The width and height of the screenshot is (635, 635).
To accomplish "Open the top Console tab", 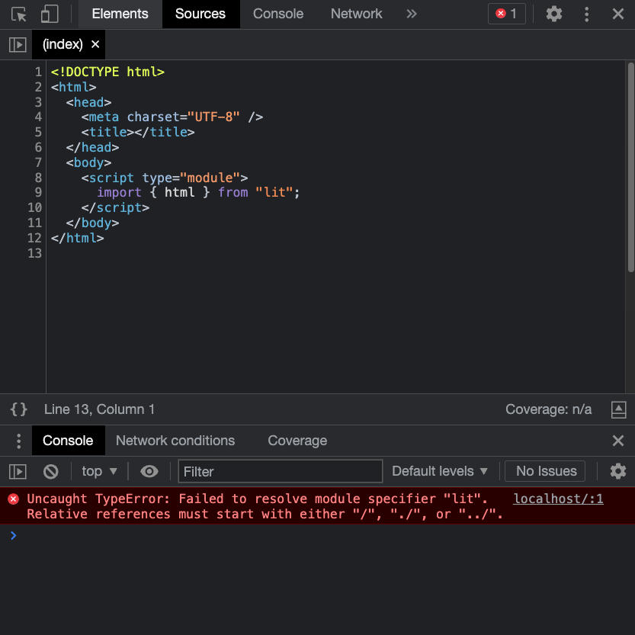I will point(277,14).
